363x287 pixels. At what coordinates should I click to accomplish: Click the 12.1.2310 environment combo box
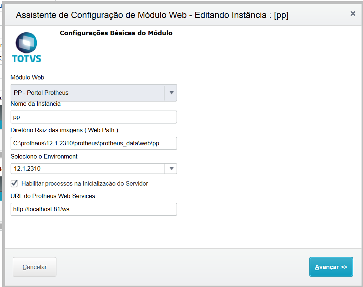[88, 169]
